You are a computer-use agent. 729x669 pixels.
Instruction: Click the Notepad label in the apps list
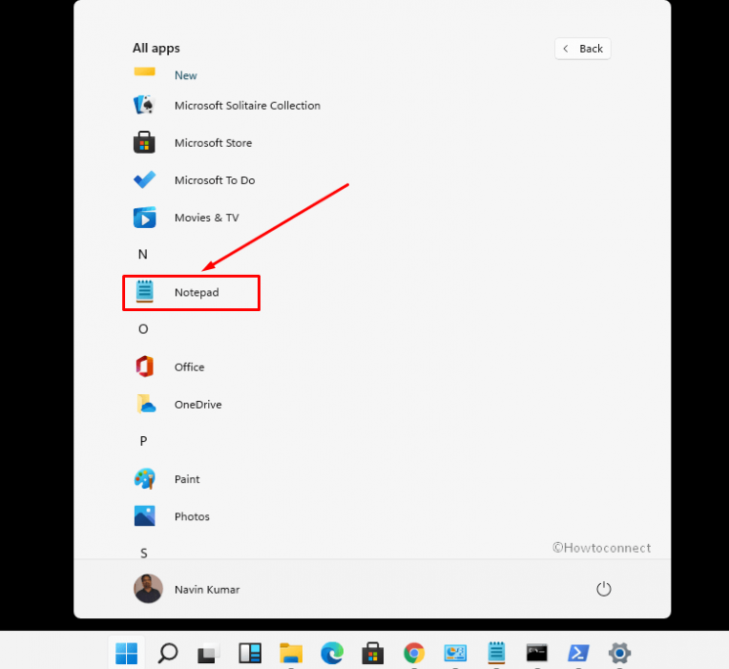click(x=196, y=292)
